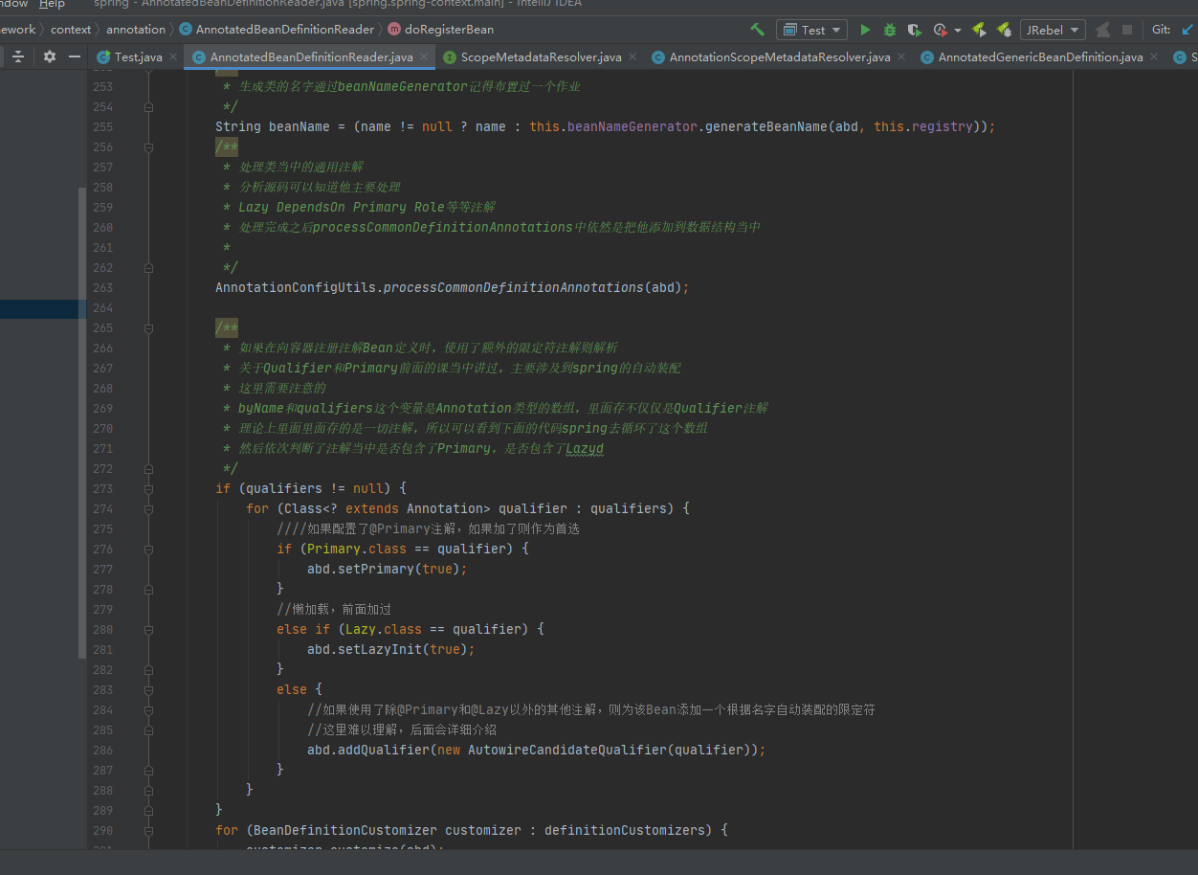Hide the project panel with minus icon
Viewport: 1198px width, 875px height.
(76, 56)
